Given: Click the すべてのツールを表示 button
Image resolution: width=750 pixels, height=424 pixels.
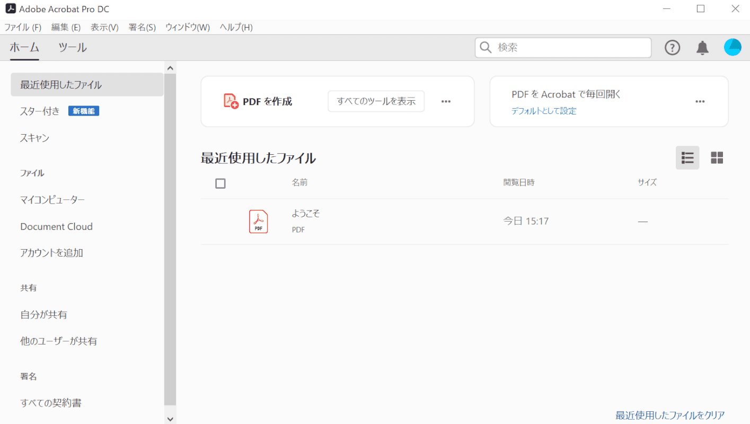Looking at the screenshot, I should point(376,101).
